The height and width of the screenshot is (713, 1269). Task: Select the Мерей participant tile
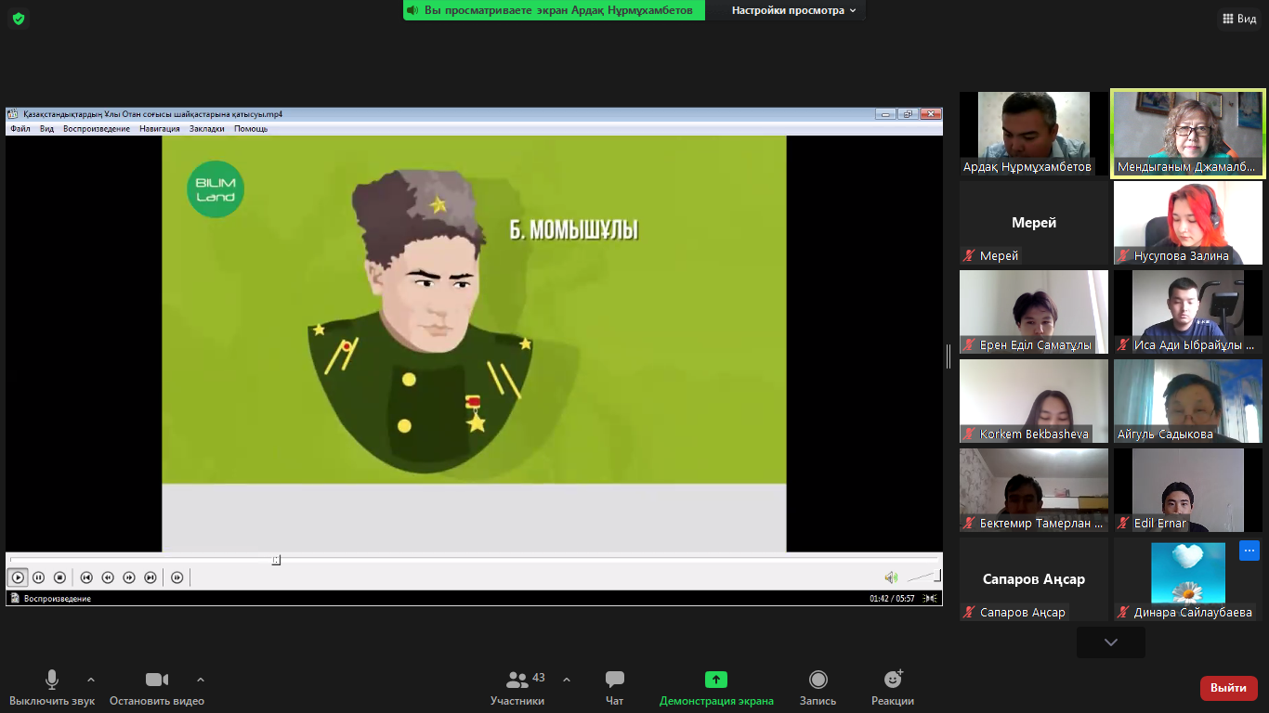click(x=1034, y=223)
